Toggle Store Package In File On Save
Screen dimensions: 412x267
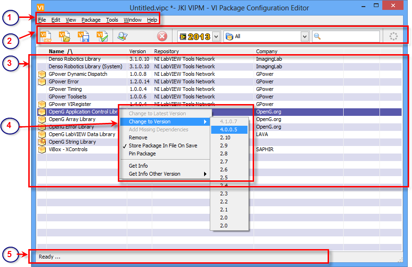click(x=163, y=146)
